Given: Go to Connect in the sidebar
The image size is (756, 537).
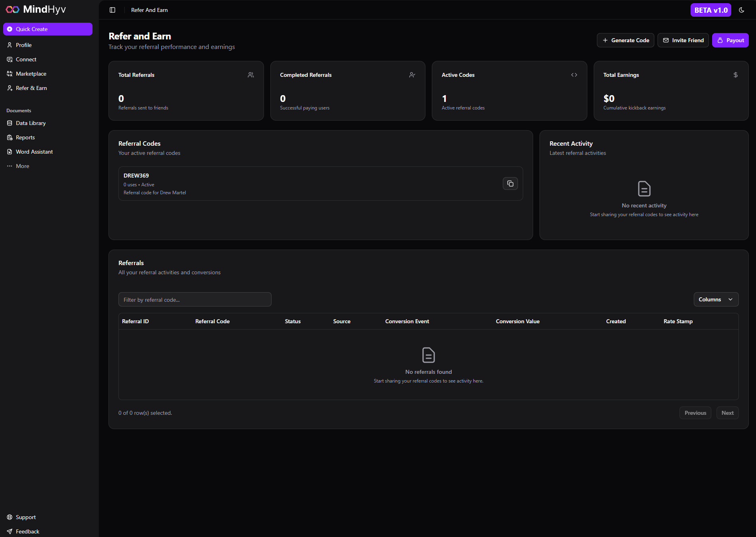Looking at the screenshot, I should pos(48,59).
